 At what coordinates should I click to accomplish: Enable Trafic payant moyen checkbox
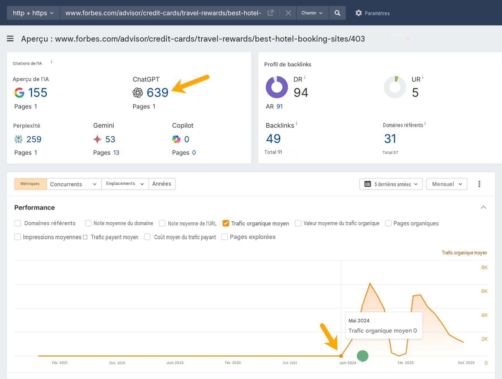click(85, 237)
